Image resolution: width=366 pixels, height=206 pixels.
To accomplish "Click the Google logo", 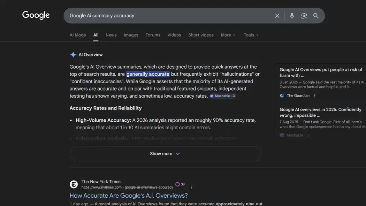I will 36,15.
